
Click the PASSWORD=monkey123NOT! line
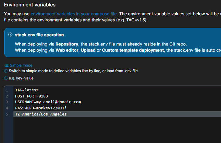[40, 108]
